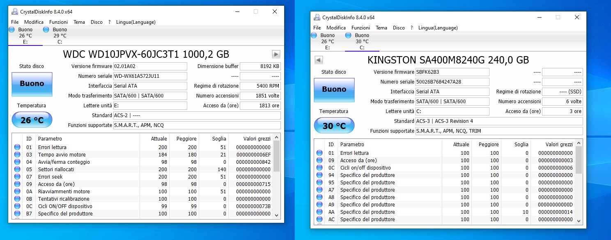Viewport: 611px width, 240px height.
Task: Open Disco menu in right window
Action: 399,28
